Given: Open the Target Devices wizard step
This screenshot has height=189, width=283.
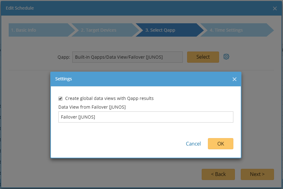Looking at the screenshot, I should click(98, 30).
